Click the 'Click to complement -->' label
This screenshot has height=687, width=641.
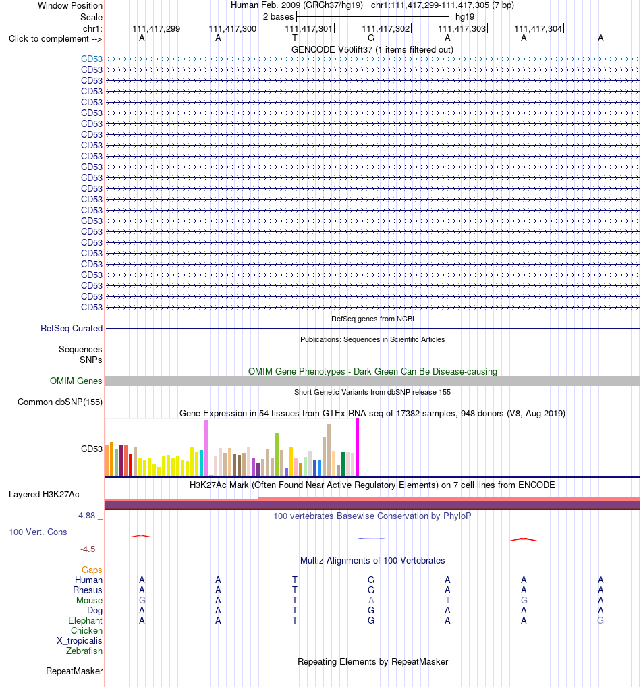click(55, 39)
